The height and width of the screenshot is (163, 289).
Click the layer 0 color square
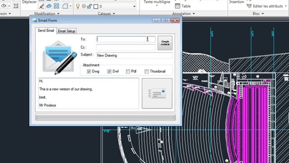[96, 6]
